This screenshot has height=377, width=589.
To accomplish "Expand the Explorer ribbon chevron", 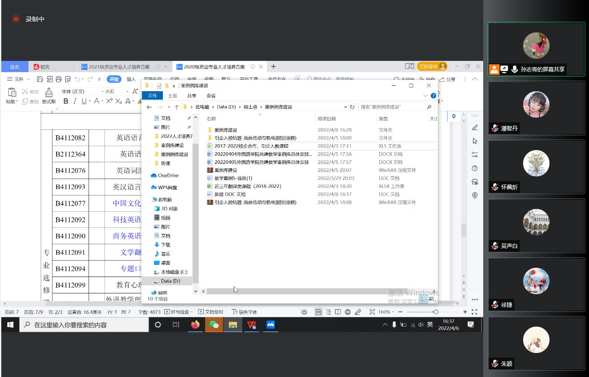I will pyautogui.click(x=425, y=96).
